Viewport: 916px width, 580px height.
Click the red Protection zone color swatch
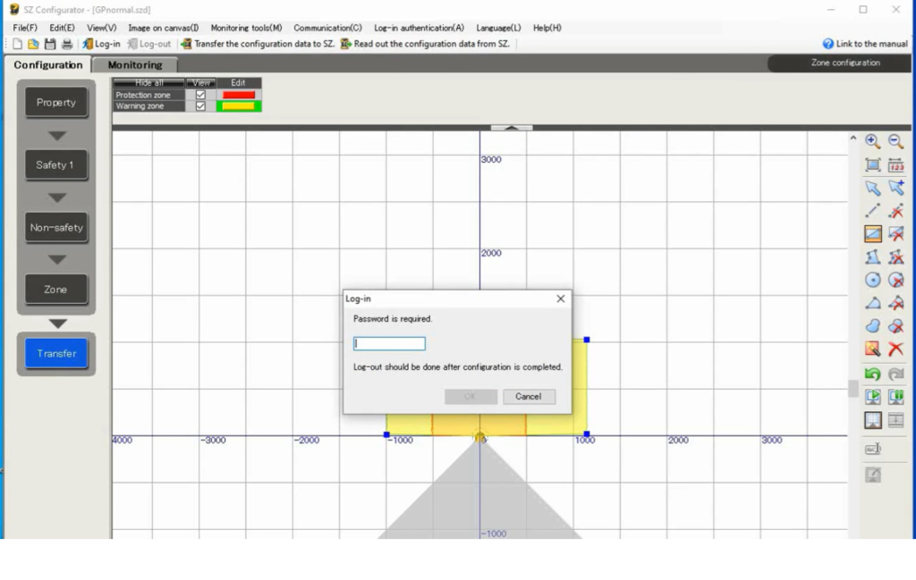tap(239, 95)
